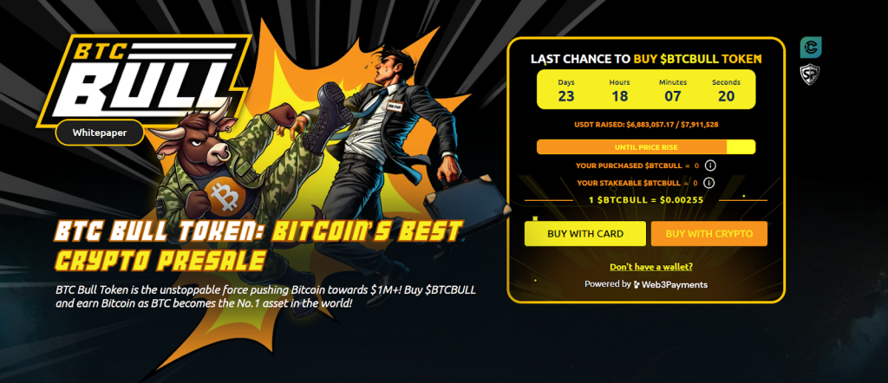Image resolution: width=888 pixels, height=383 pixels.
Task: Click the Web3Payments logo
Action: tap(670, 284)
